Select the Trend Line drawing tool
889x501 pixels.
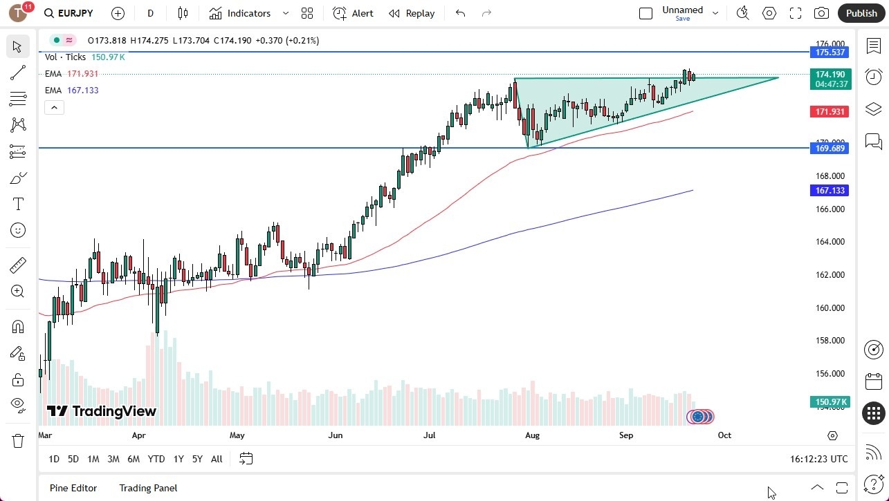pos(17,73)
